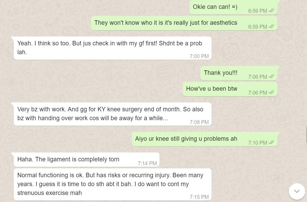Click the 'Thank you!!!' sent message

point(239,73)
